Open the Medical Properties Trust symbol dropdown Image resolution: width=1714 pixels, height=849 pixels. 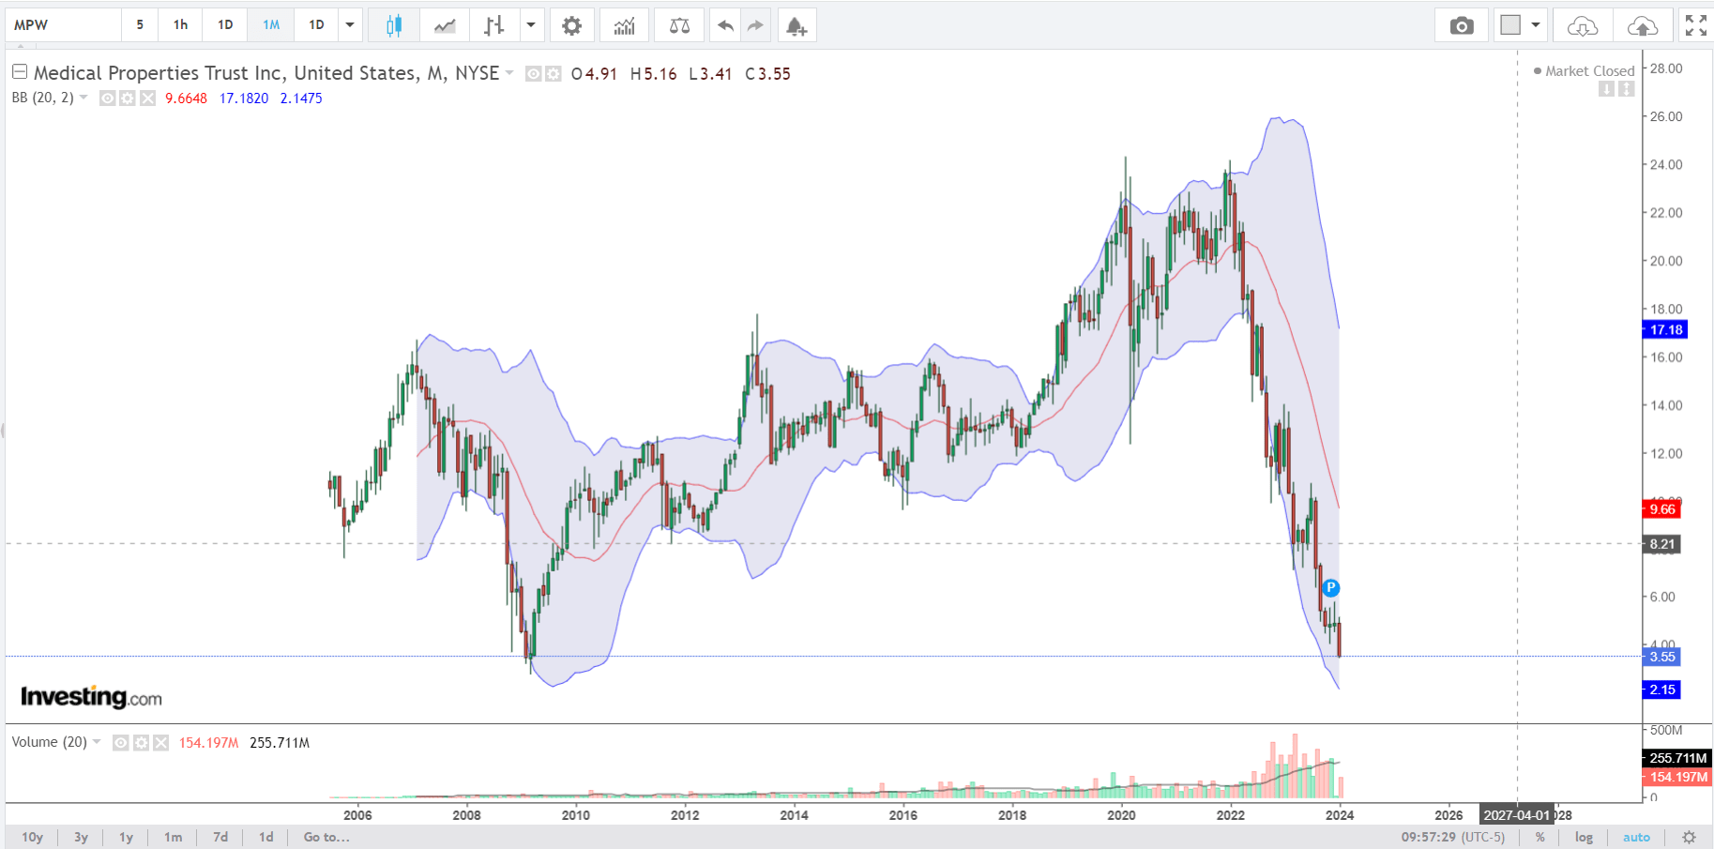(x=509, y=73)
